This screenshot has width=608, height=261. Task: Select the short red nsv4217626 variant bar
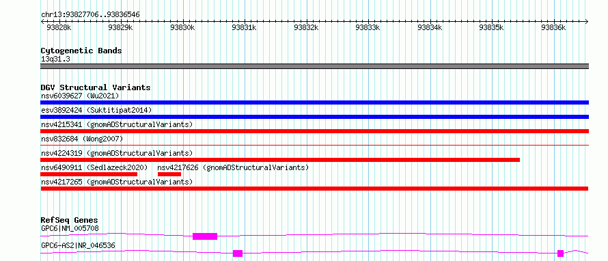click(169, 174)
